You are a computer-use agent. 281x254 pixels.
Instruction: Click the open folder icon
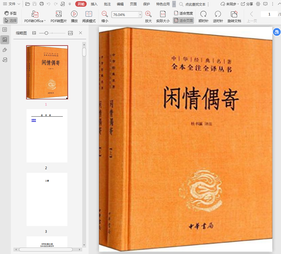click(28, 4)
